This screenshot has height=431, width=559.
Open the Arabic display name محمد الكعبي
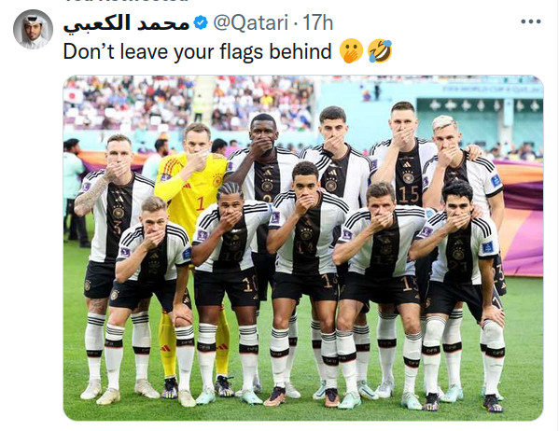coord(126,23)
